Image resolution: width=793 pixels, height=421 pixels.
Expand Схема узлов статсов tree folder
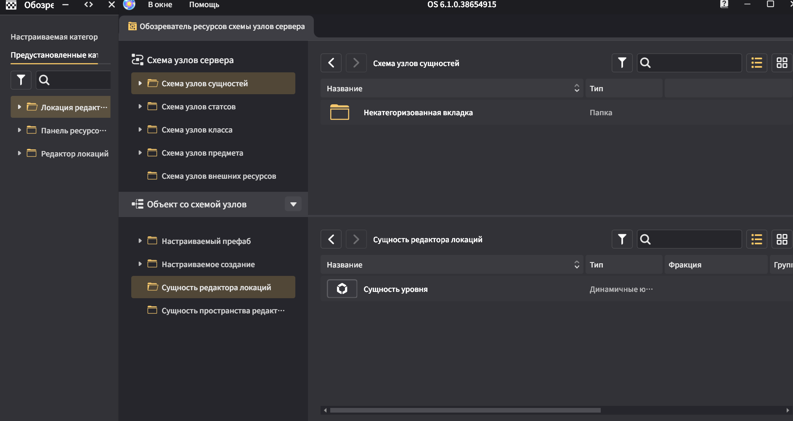[x=140, y=106]
